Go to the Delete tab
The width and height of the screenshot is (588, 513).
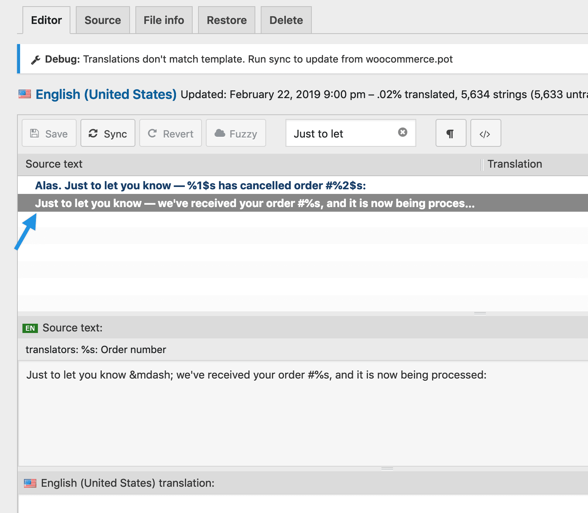(x=286, y=20)
